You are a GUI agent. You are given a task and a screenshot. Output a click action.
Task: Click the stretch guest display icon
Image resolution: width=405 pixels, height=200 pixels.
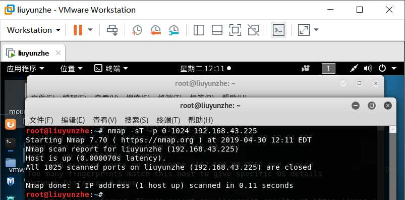304,30
